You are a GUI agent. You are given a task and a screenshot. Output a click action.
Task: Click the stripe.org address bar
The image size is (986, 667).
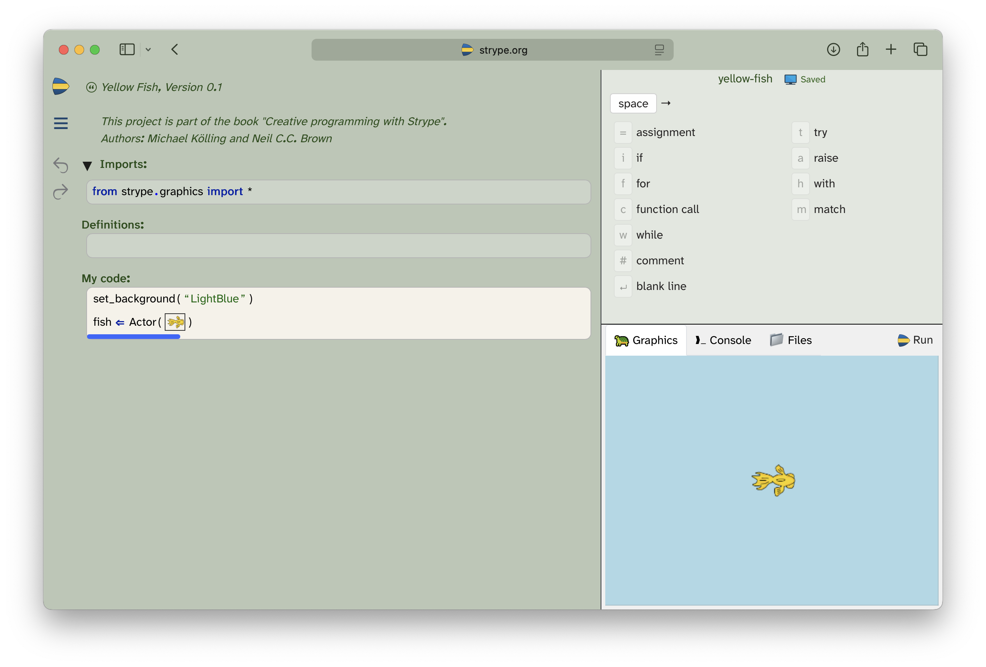pos(492,50)
